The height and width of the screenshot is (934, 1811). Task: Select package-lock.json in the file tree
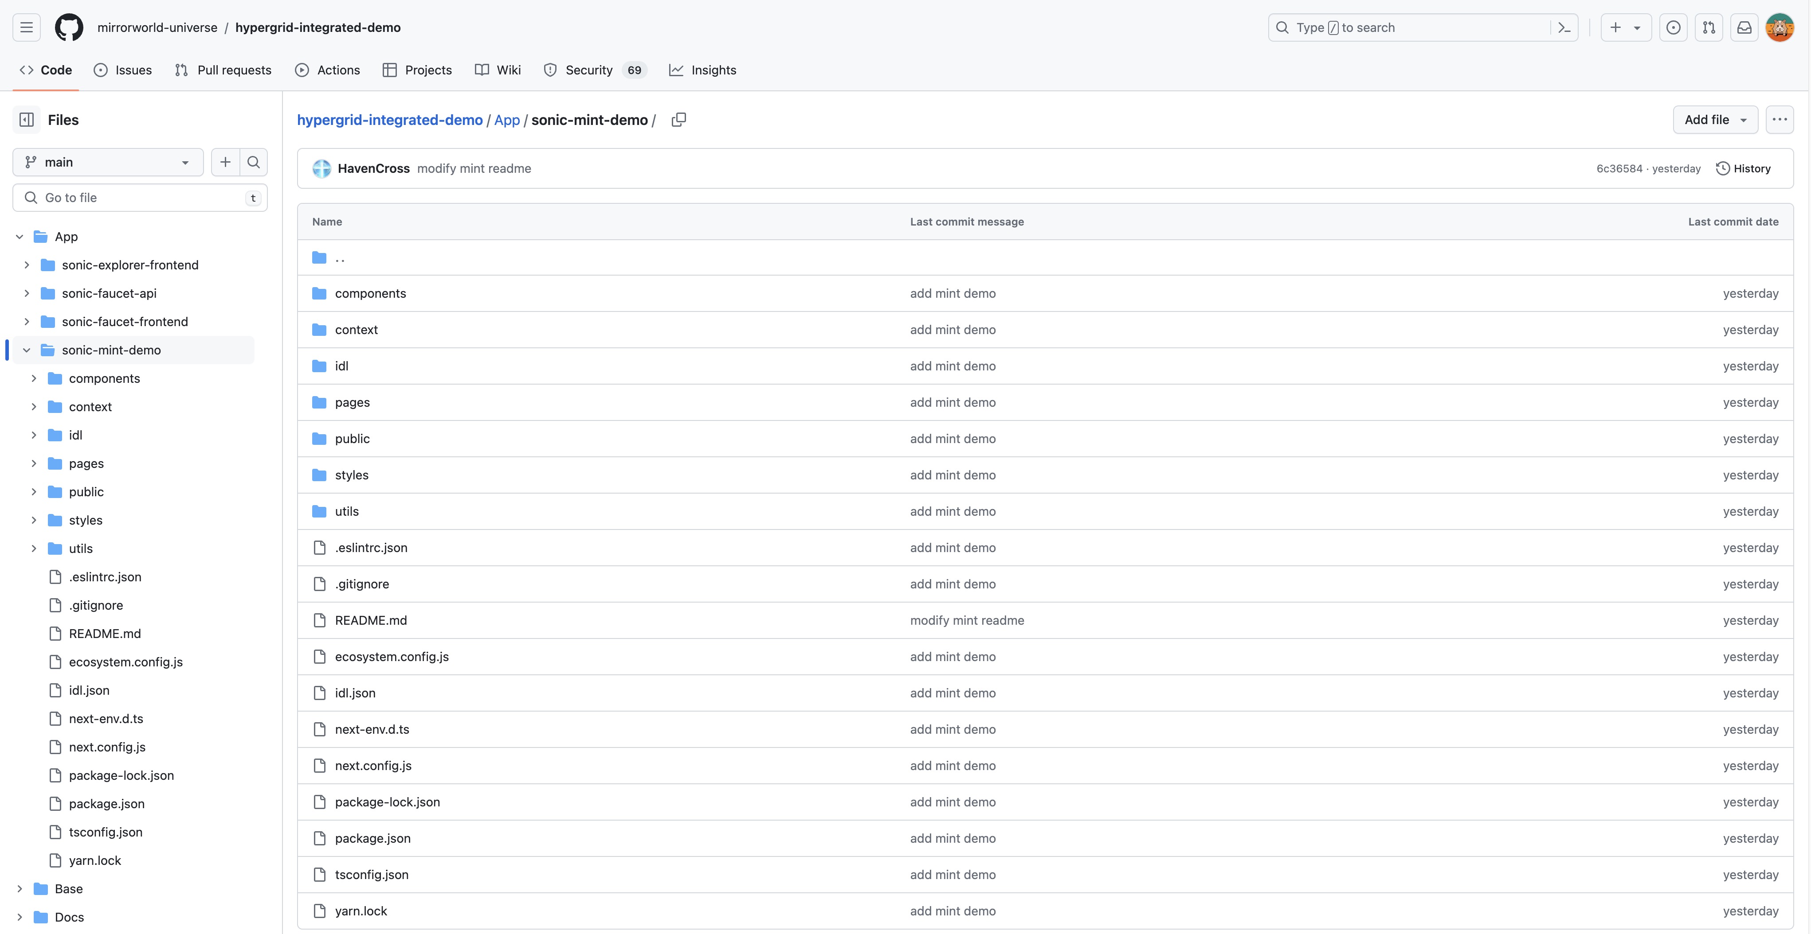(x=122, y=775)
